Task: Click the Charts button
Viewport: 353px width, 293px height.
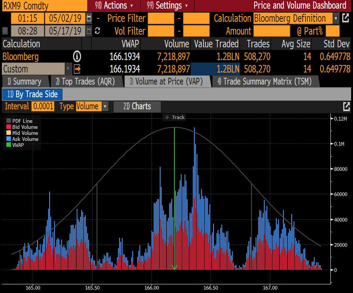Action: 137,106
